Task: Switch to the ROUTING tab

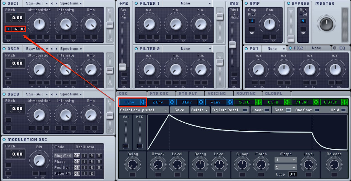Action: (x=248, y=94)
